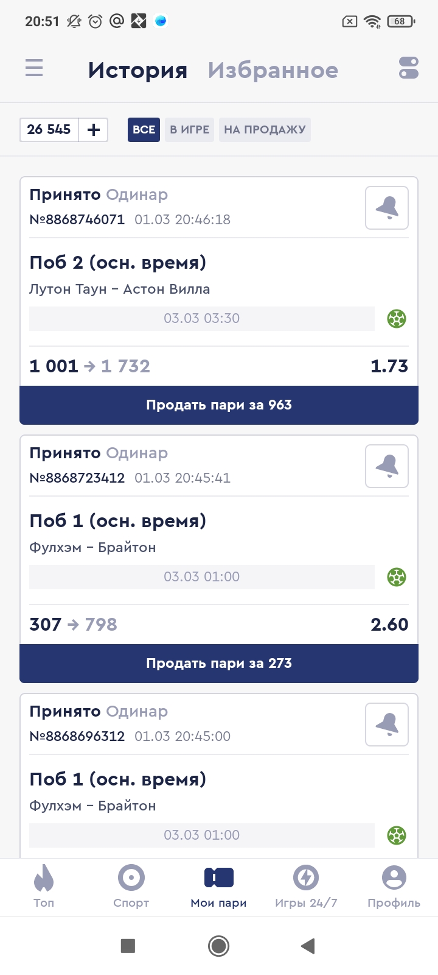Tap the plus icon to add balance
The width and height of the screenshot is (438, 975).
pyautogui.click(x=94, y=130)
